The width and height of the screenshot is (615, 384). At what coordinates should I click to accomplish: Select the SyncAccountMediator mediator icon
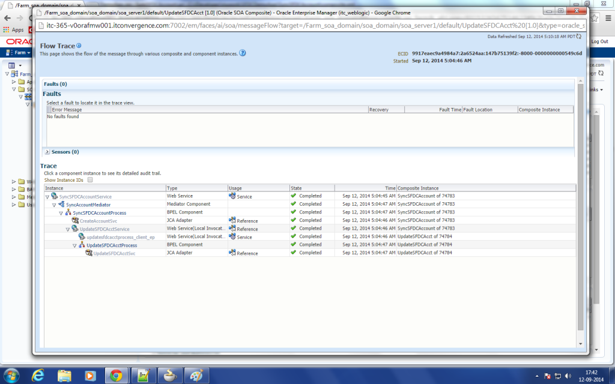(x=62, y=204)
